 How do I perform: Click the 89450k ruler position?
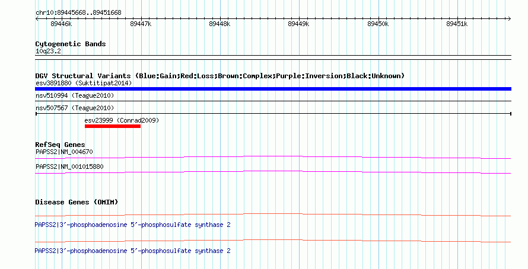pos(378,24)
